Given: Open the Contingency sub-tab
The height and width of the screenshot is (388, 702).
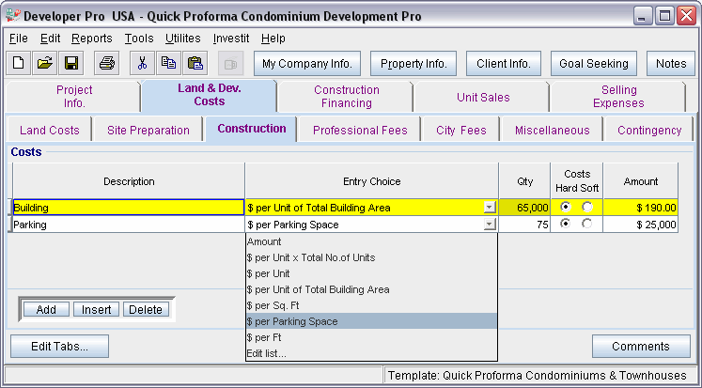Looking at the screenshot, I should [x=649, y=131].
